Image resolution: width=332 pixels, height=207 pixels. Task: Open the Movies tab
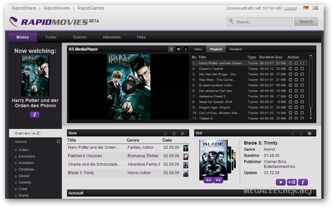tap(23, 37)
